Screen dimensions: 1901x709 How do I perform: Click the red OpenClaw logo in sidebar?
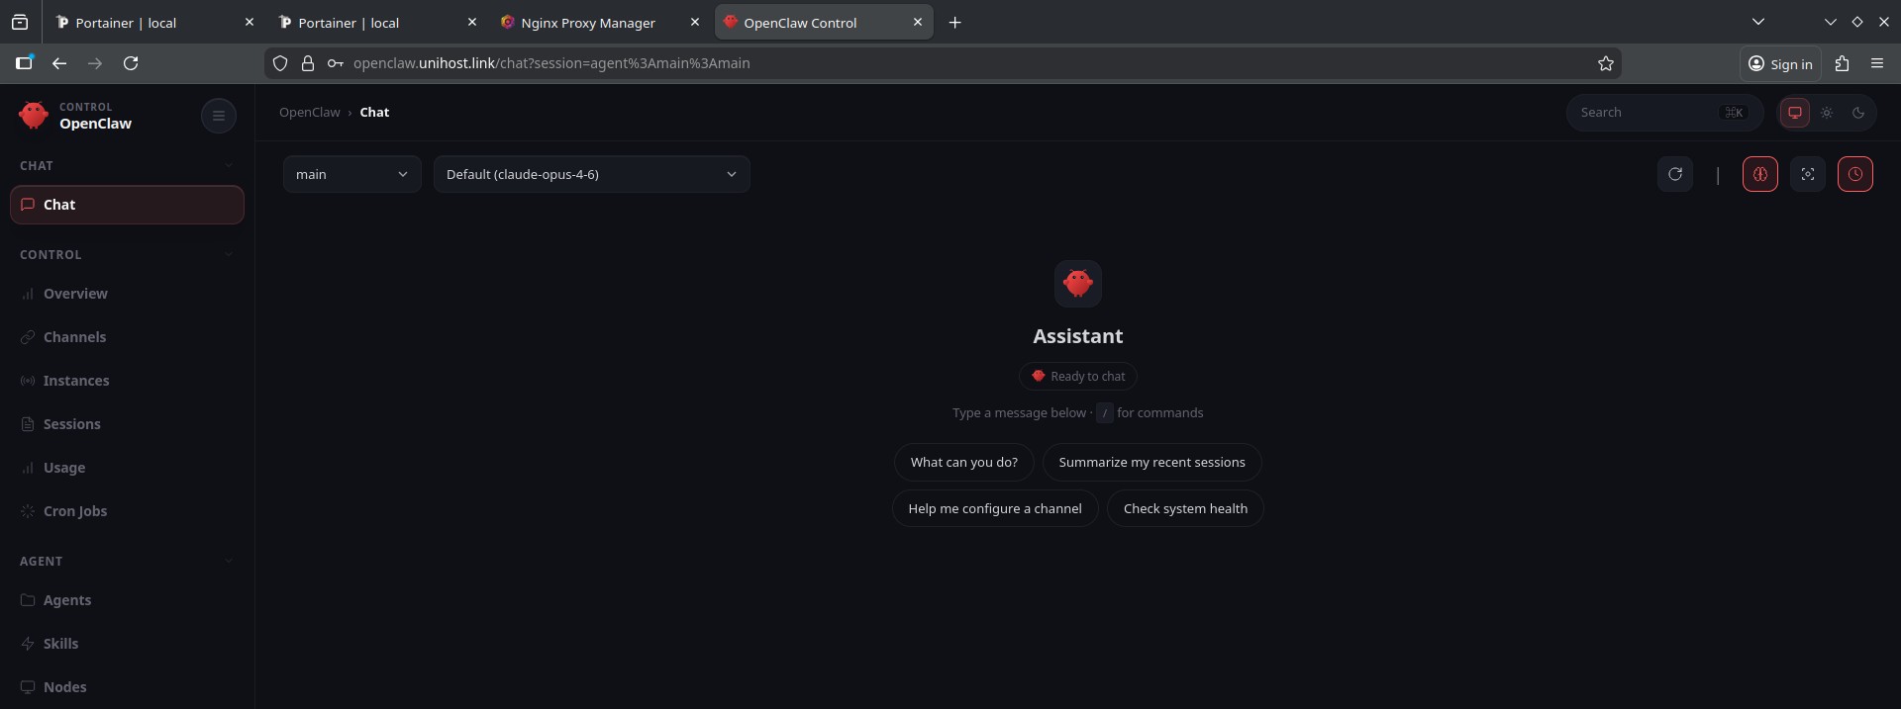click(34, 116)
